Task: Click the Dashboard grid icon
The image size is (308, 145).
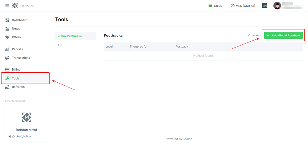Action: 7,20
